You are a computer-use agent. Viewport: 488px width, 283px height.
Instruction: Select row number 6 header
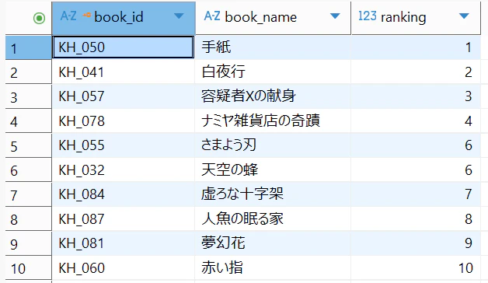pyautogui.click(x=28, y=169)
